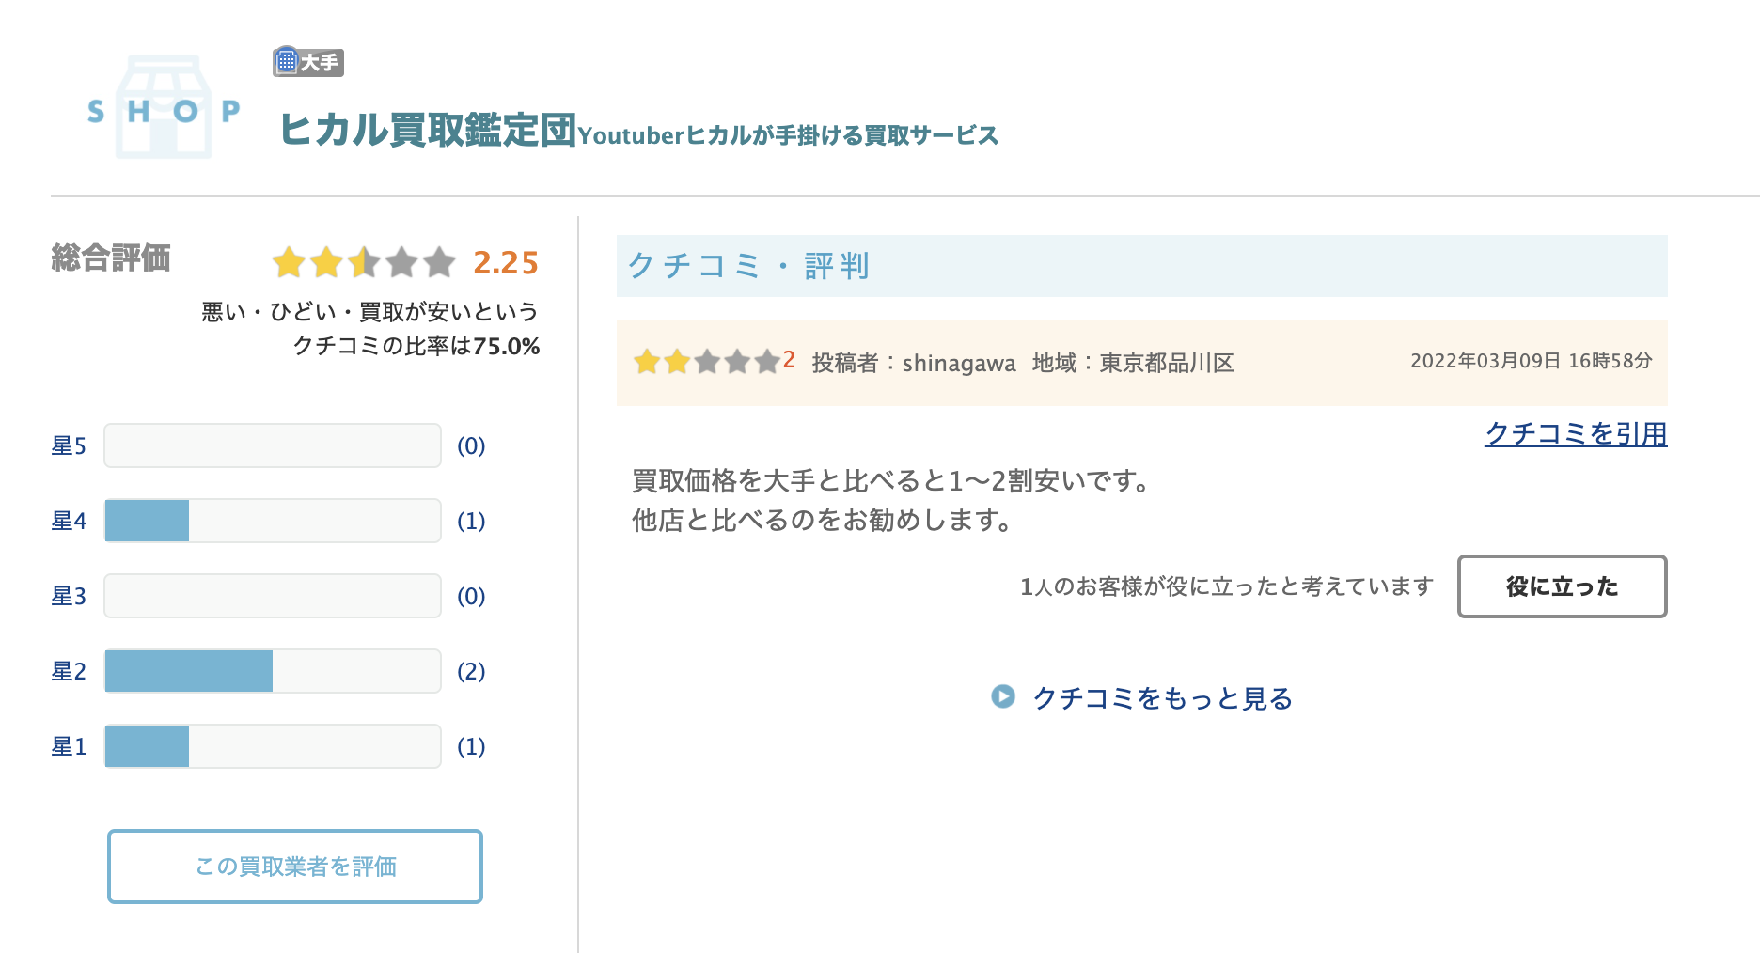Click the 2.25 overall score value
1760x953 pixels.
click(506, 262)
